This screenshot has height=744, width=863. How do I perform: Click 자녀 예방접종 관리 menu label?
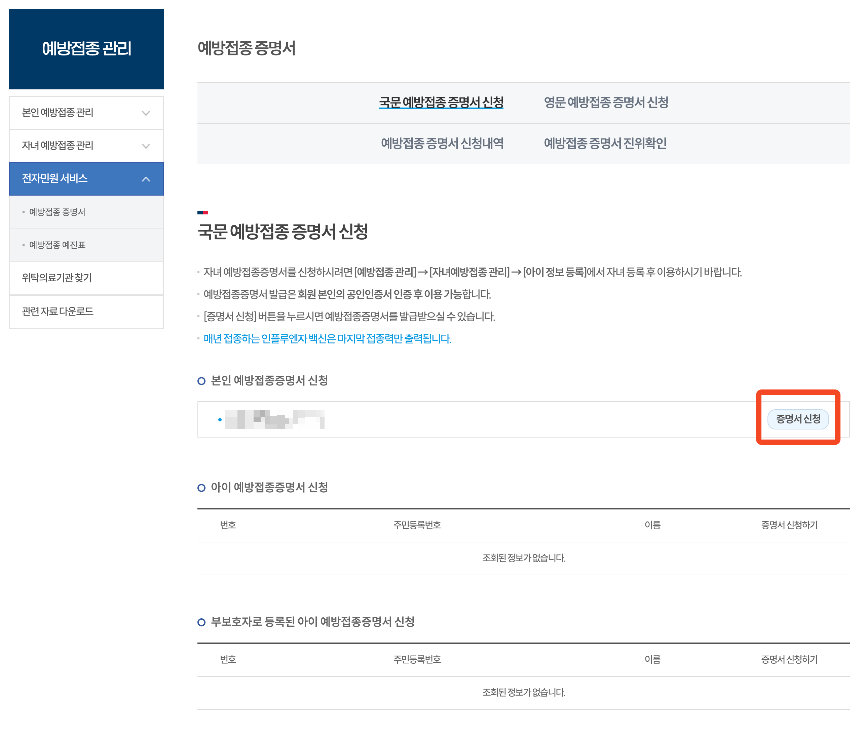58,146
